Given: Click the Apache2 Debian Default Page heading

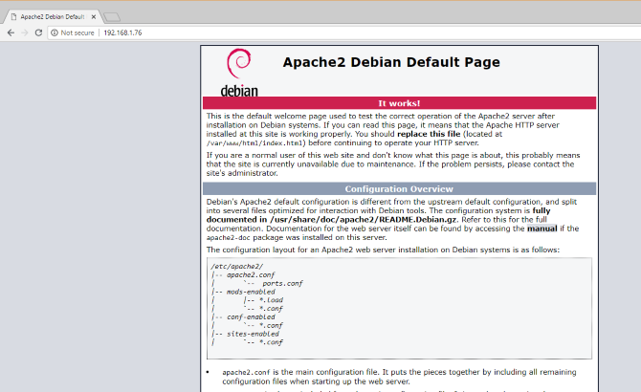Looking at the screenshot, I should click(x=391, y=62).
